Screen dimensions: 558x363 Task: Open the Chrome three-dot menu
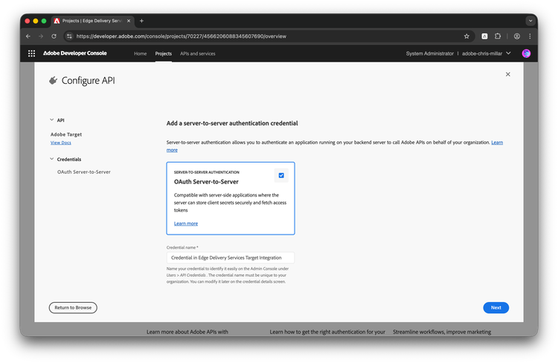click(x=530, y=36)
